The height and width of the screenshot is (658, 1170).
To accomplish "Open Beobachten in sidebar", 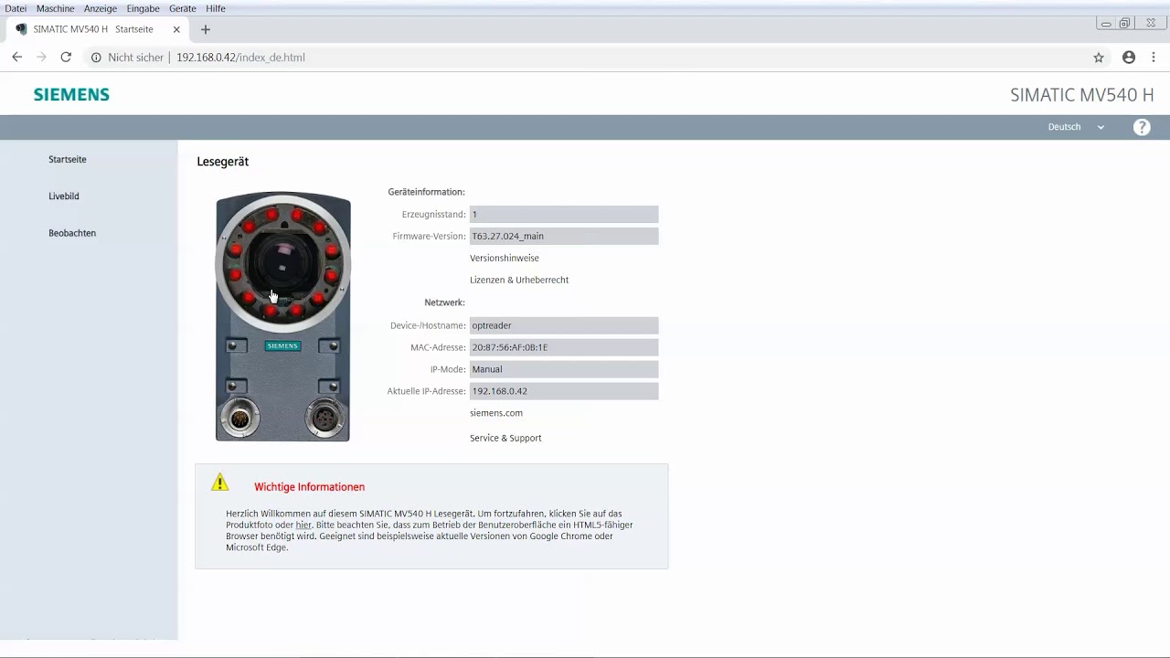I will coord(72,233).
